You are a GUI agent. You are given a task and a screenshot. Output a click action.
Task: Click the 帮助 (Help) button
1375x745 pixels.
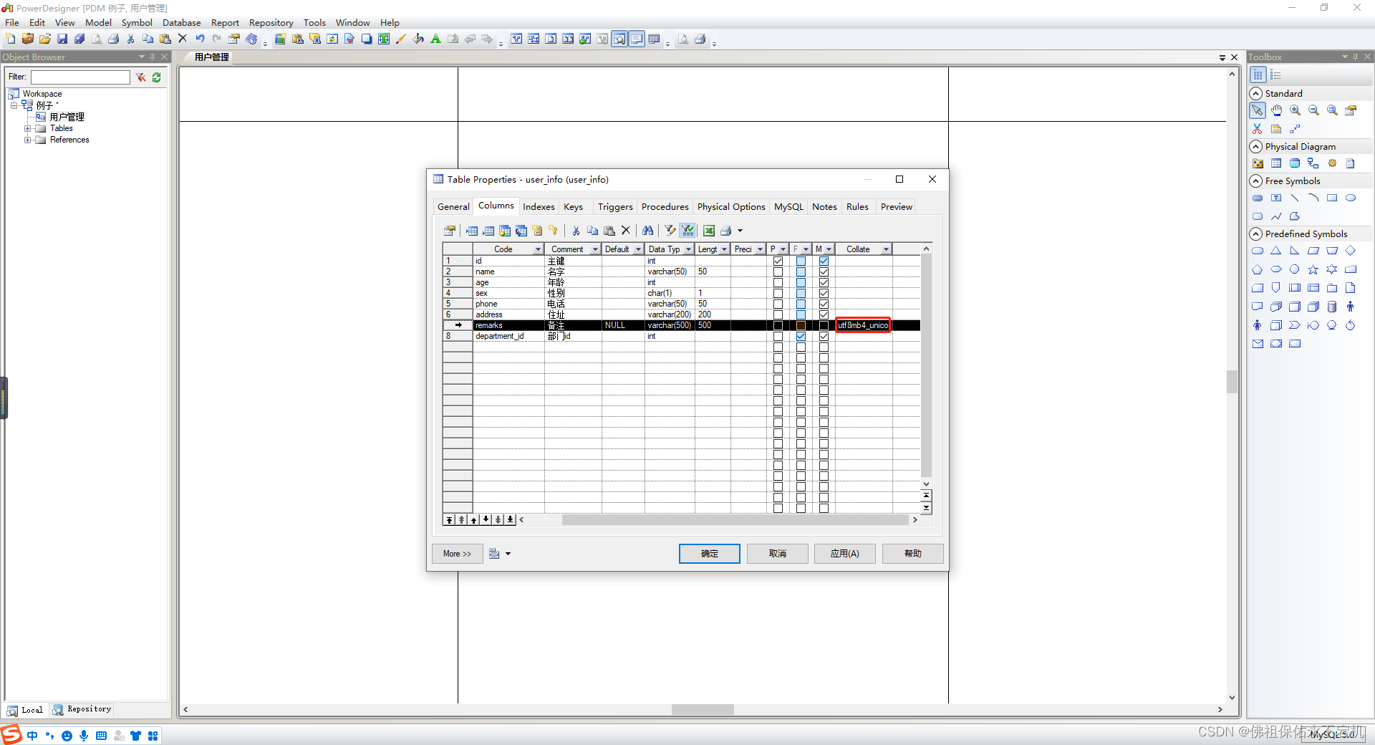913,554
